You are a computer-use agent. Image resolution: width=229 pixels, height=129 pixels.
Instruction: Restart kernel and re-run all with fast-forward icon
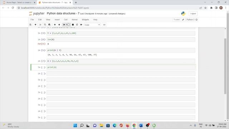click(x=81, y=25)
